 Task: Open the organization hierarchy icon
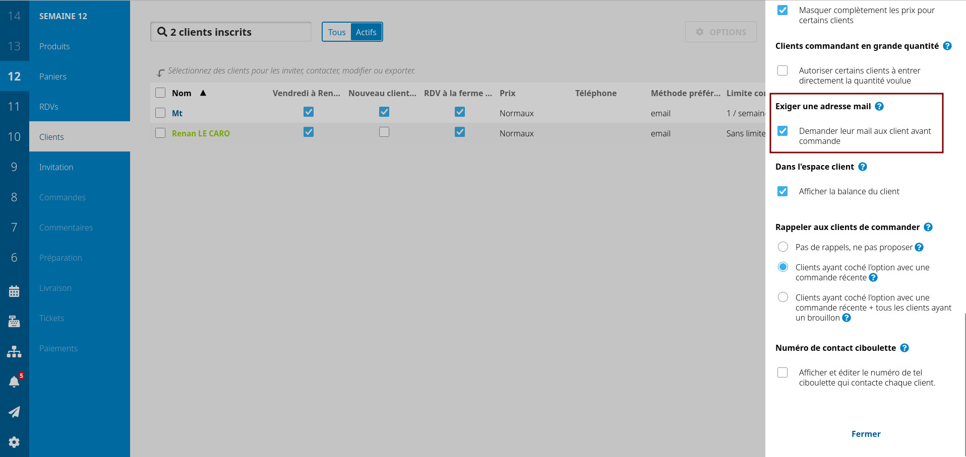click(x=14, y=352)
